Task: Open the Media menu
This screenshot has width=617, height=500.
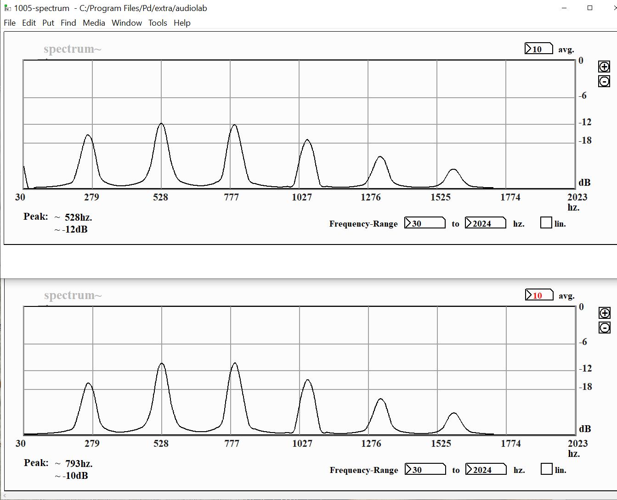Action: [94, 23]
